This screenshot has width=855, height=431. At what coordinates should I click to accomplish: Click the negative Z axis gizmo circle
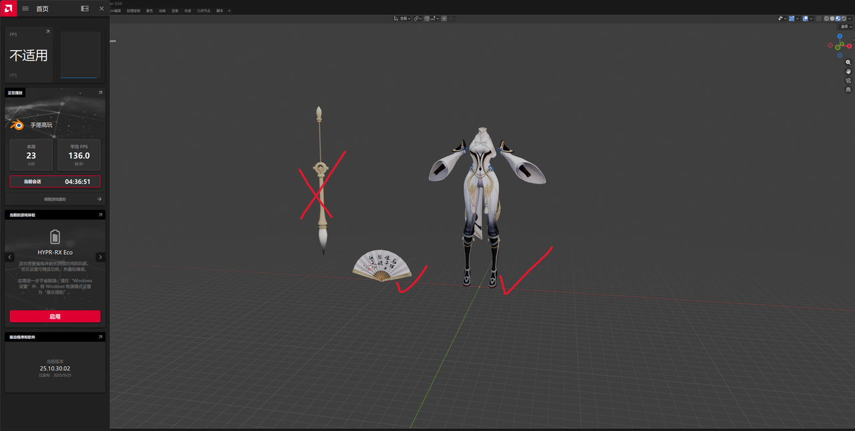tap(840, 55)
